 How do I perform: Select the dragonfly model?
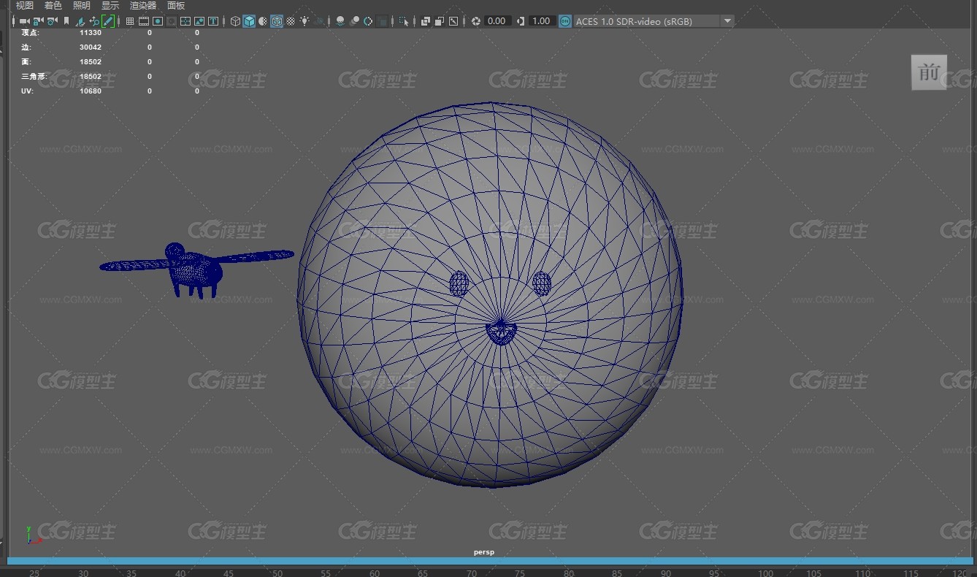point(196,270)
